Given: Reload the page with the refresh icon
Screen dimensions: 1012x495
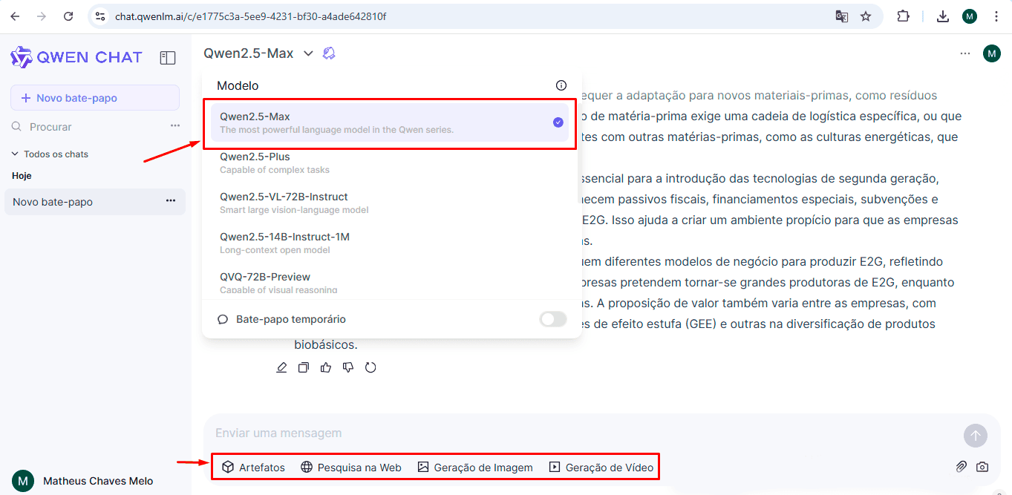Looking at the screenshot, I should pyautogui.click(x=68, y=16).
